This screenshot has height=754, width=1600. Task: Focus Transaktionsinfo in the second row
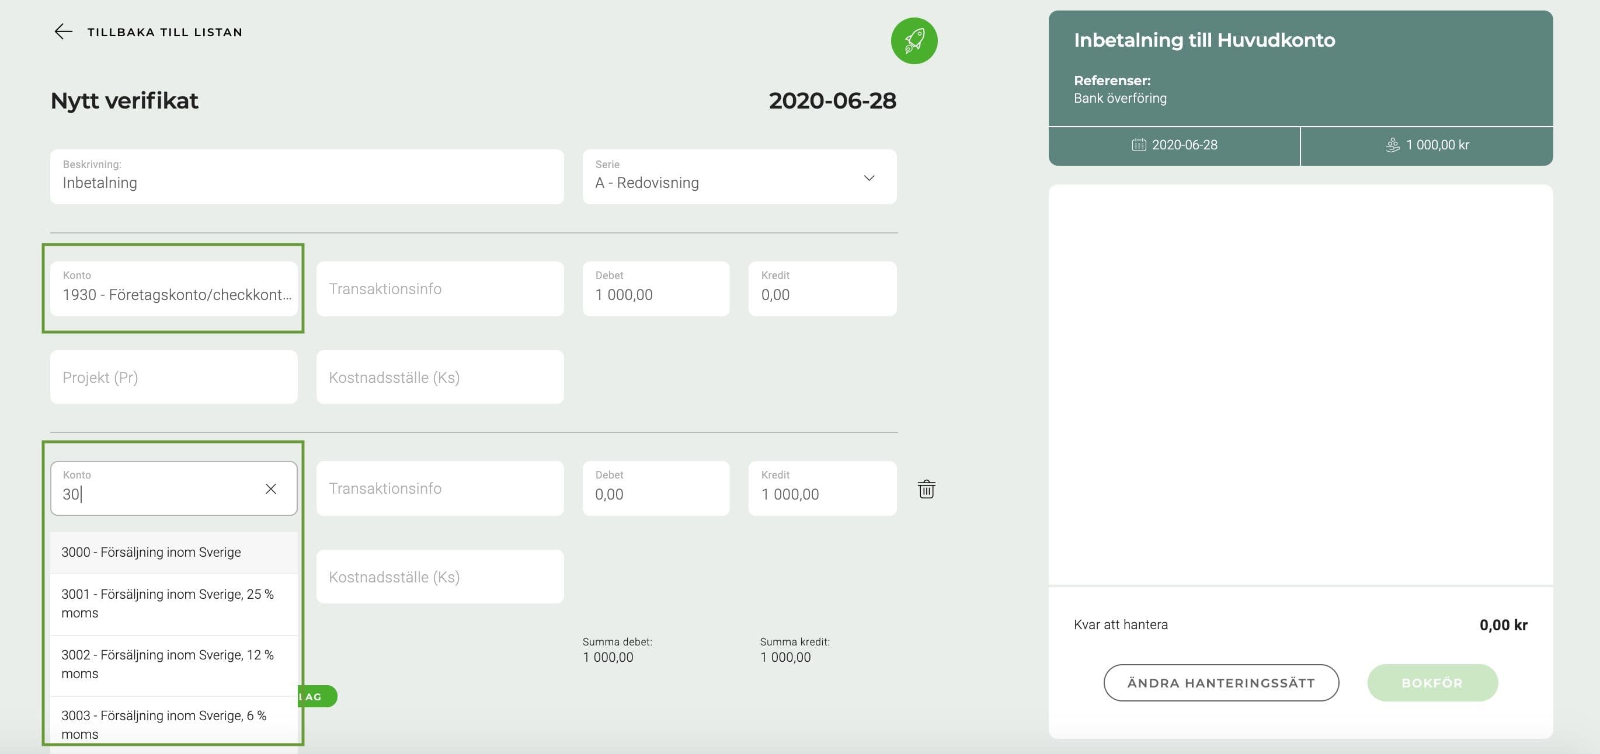tap(440, 488)
